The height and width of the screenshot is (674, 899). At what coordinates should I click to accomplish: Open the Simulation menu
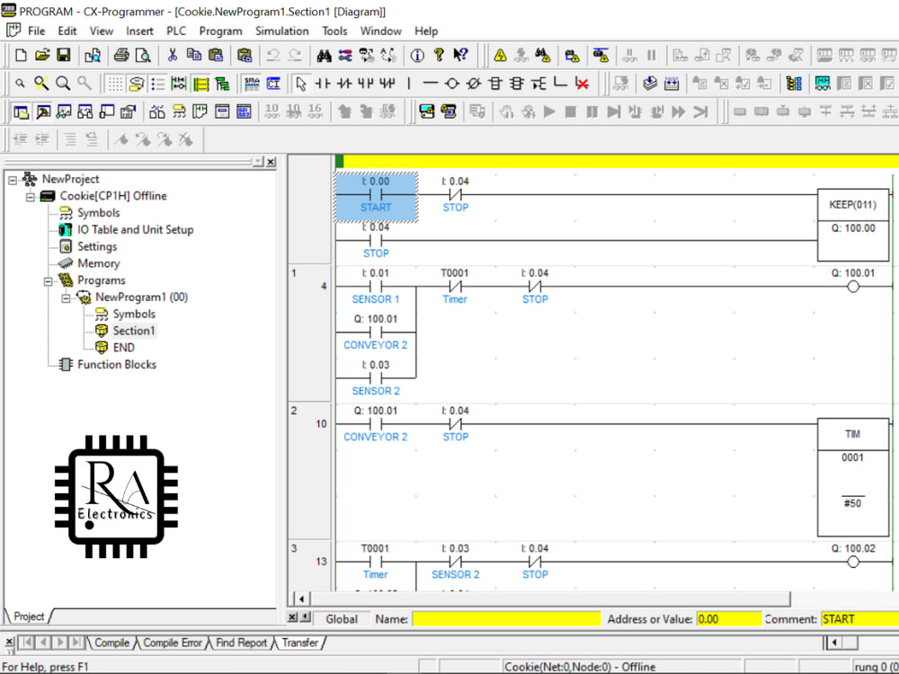[281, 30]
